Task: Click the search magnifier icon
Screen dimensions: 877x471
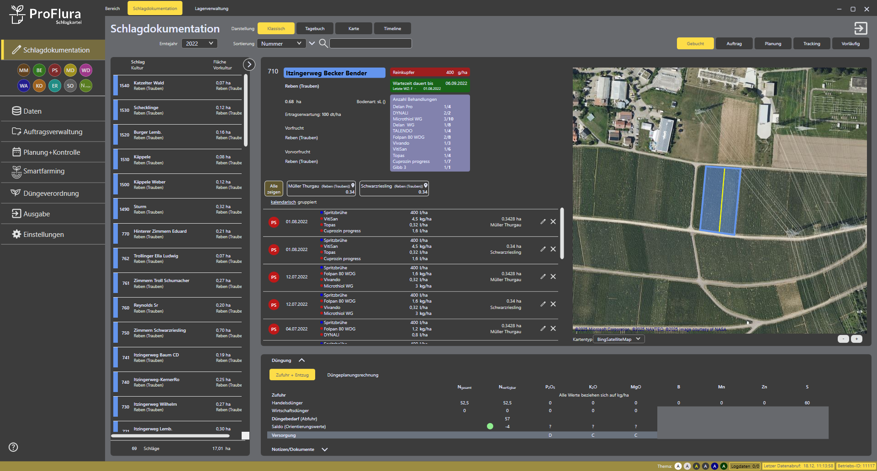Action: tap(323, 43)
